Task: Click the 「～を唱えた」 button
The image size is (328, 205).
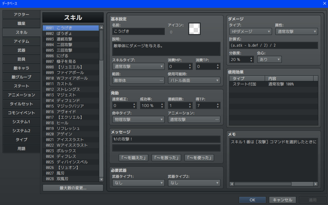Action: 133,158
